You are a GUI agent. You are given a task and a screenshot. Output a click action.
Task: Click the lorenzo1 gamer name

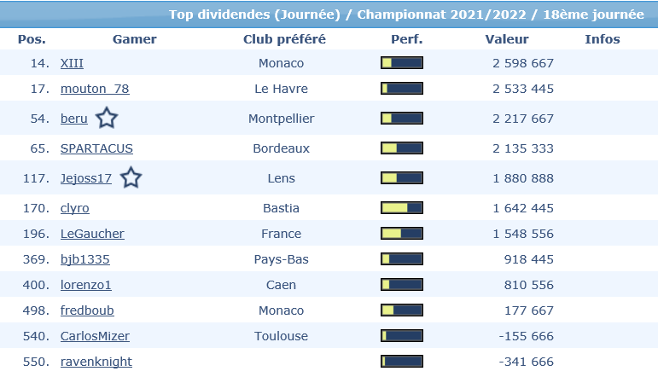pyautogui.click(x=86, y=285)
